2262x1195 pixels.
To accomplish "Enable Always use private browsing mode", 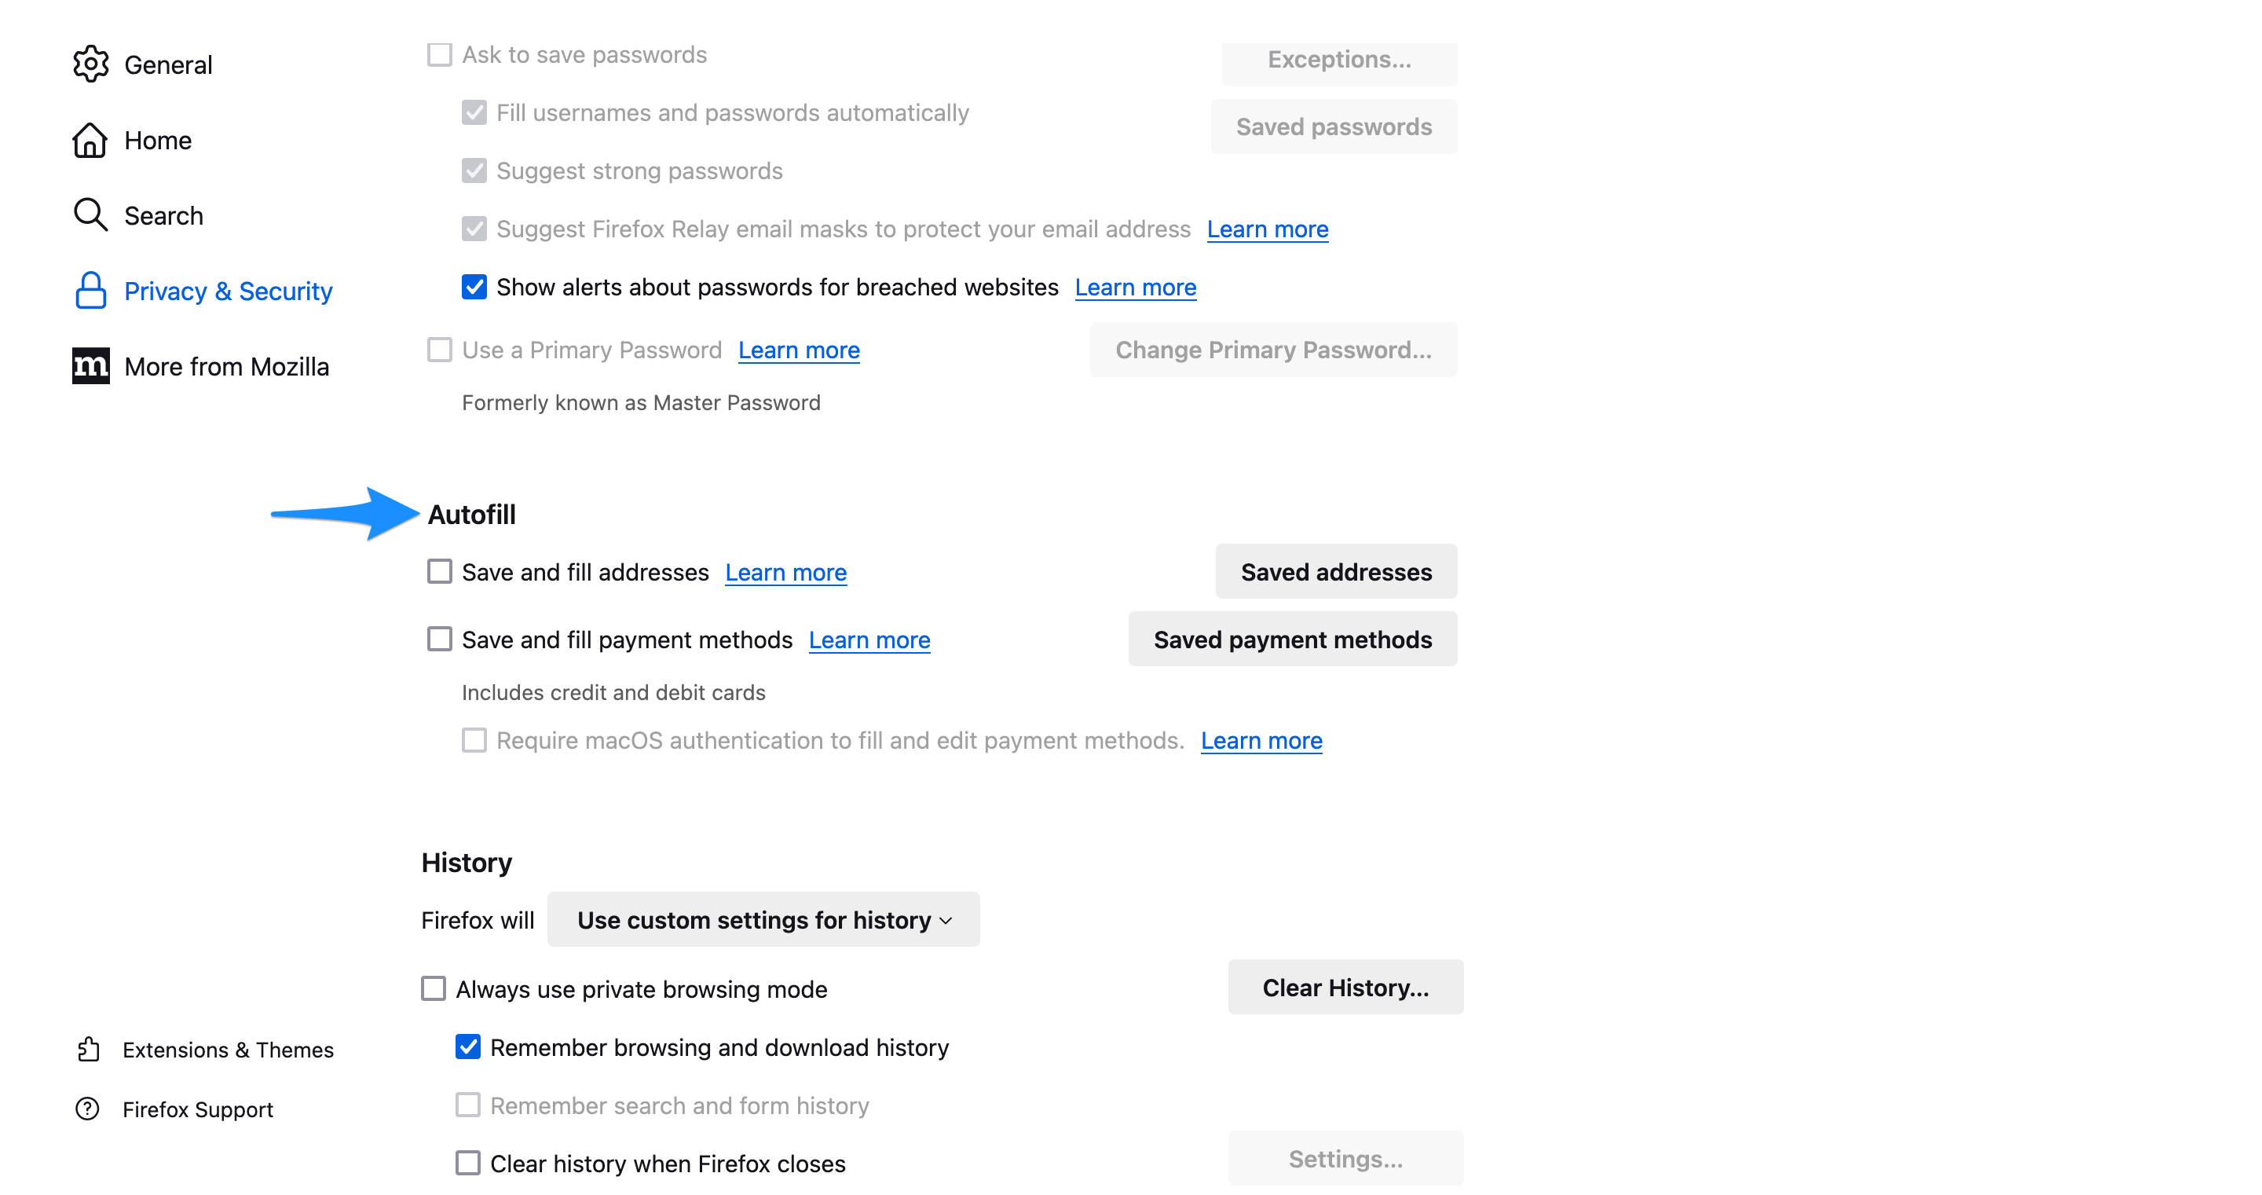I will pyautogui.click(x=432, y=988).
